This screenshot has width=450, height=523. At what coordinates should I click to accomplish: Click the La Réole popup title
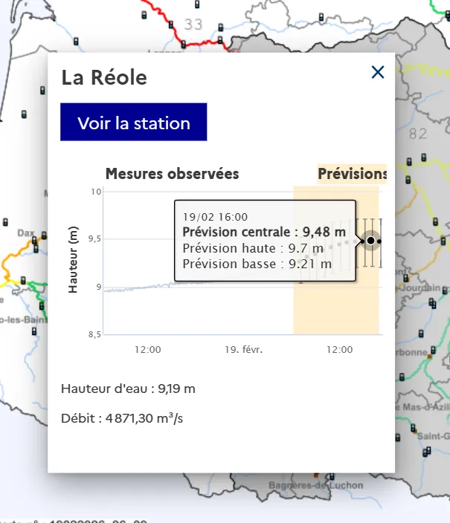click(104, 77)
